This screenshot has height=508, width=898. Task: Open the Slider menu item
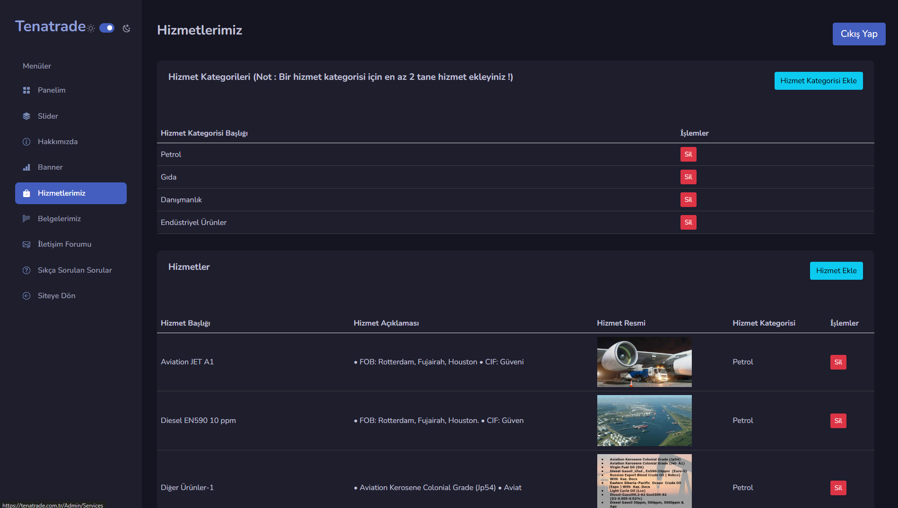(x=71, y=116)
